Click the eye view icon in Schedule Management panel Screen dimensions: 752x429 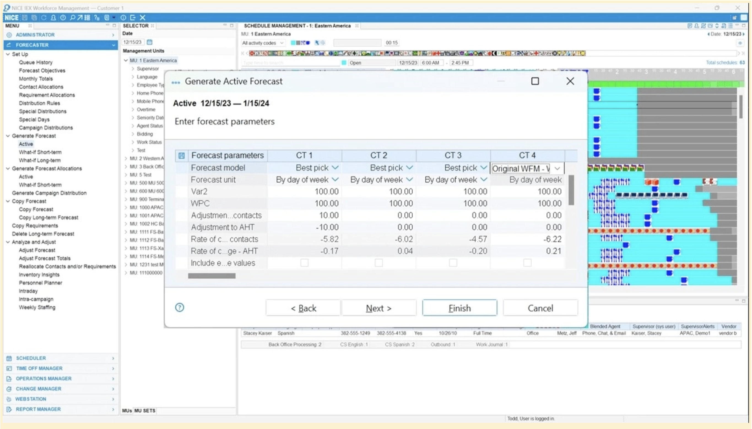pyautogui.click(x=740, y=43)
